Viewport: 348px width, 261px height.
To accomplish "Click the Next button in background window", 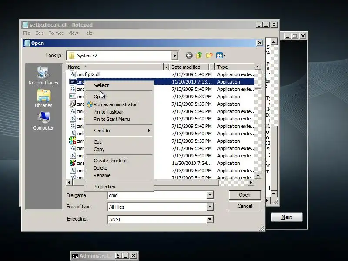I will pos(287,217).
